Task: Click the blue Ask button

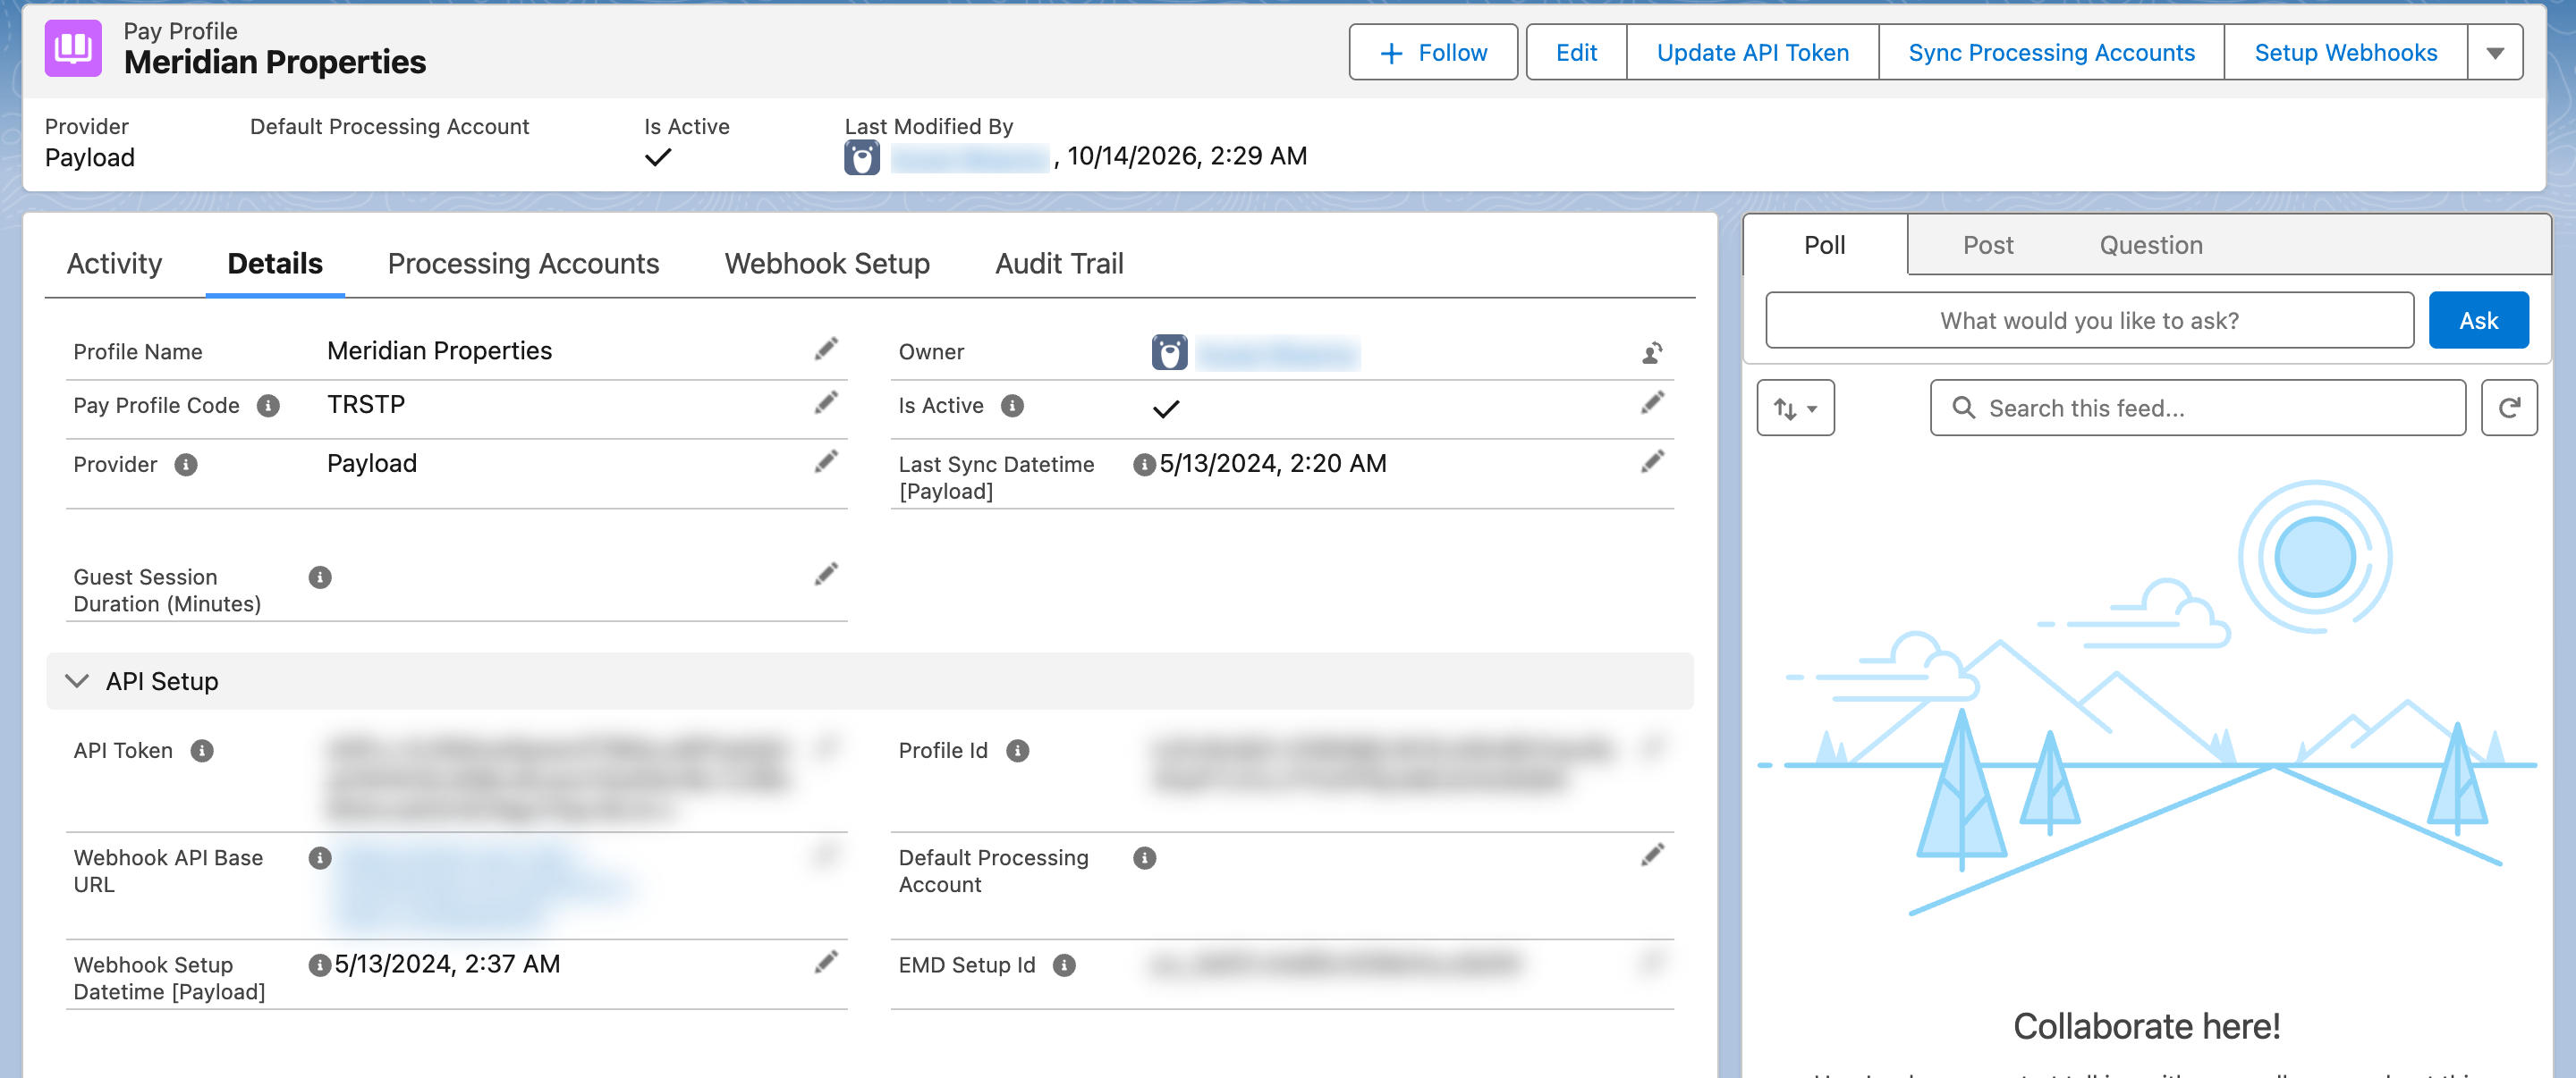Action: point(2478,321)
